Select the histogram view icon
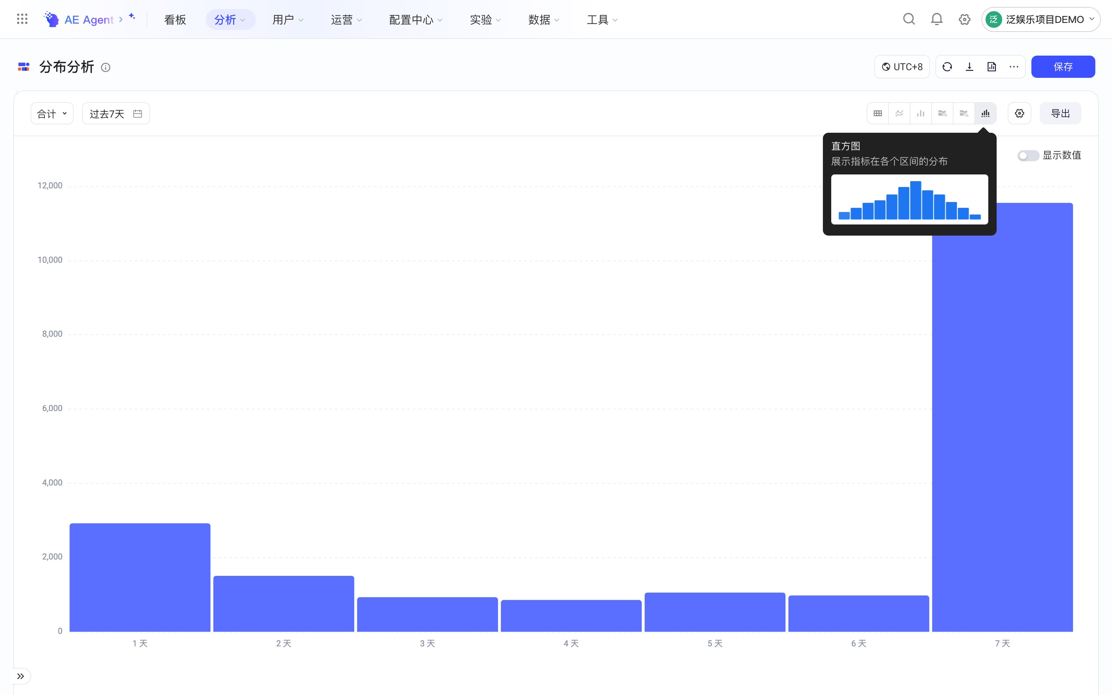 tap(986, 114)
